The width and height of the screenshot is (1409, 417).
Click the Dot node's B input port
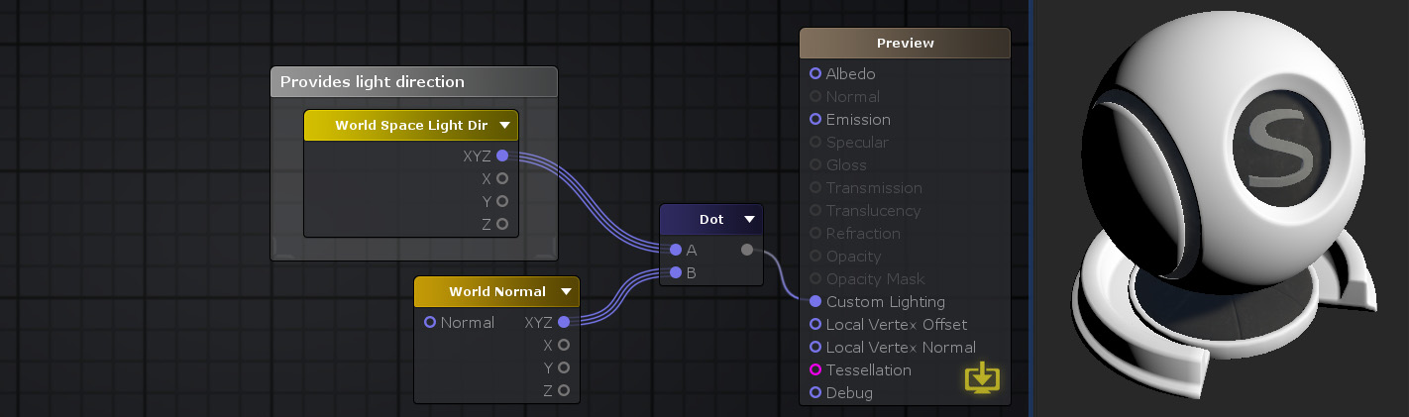tap(676, 272)
